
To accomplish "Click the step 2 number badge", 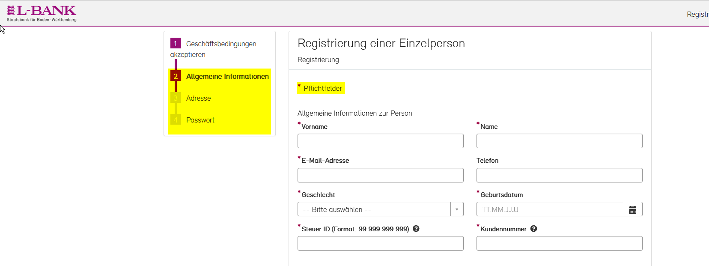I will (176, 76).
